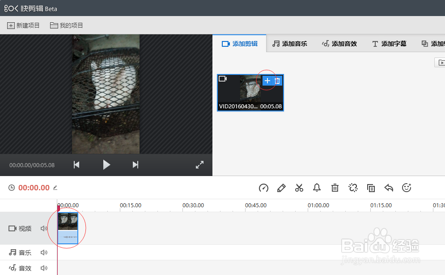The image size is (445, 275).
Task: Click the duplicate clip icon
Action: click(x=371, y=188)
